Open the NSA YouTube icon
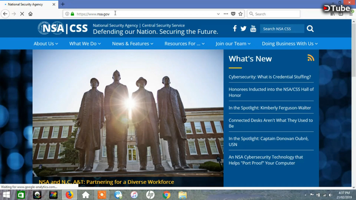The width and height of the screenshot is (356, 200). (253, 28)
